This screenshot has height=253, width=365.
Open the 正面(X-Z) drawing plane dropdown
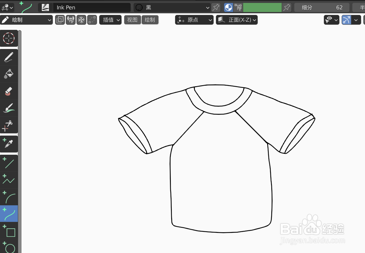point(237,20)
